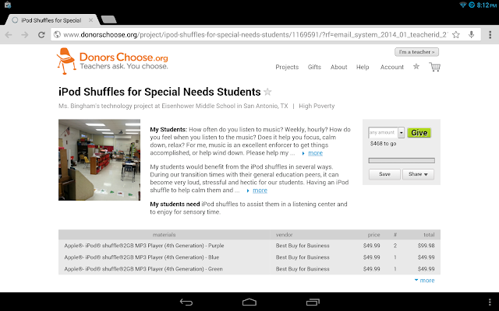Open the Projects menu item
This screenshot has height=311, width=499.
pyautogui.click(x=287, y=67)
